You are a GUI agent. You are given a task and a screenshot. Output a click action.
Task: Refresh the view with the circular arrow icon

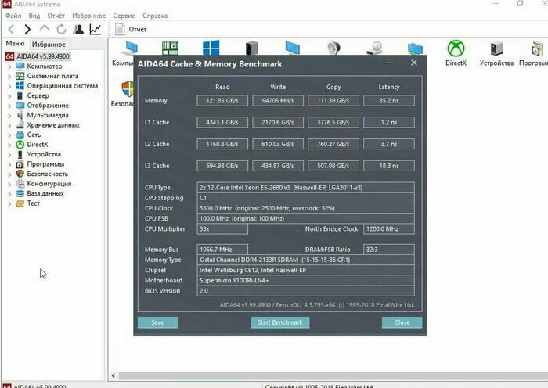pos(61,30)
